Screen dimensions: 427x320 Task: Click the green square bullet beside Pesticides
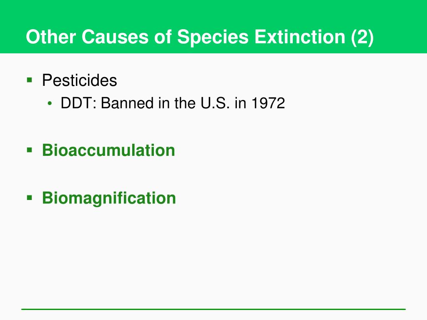tap(30, 80)
